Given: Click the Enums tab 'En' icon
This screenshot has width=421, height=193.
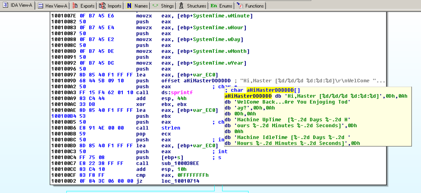Looking at the screenshot, I should (x=213, y=6).
